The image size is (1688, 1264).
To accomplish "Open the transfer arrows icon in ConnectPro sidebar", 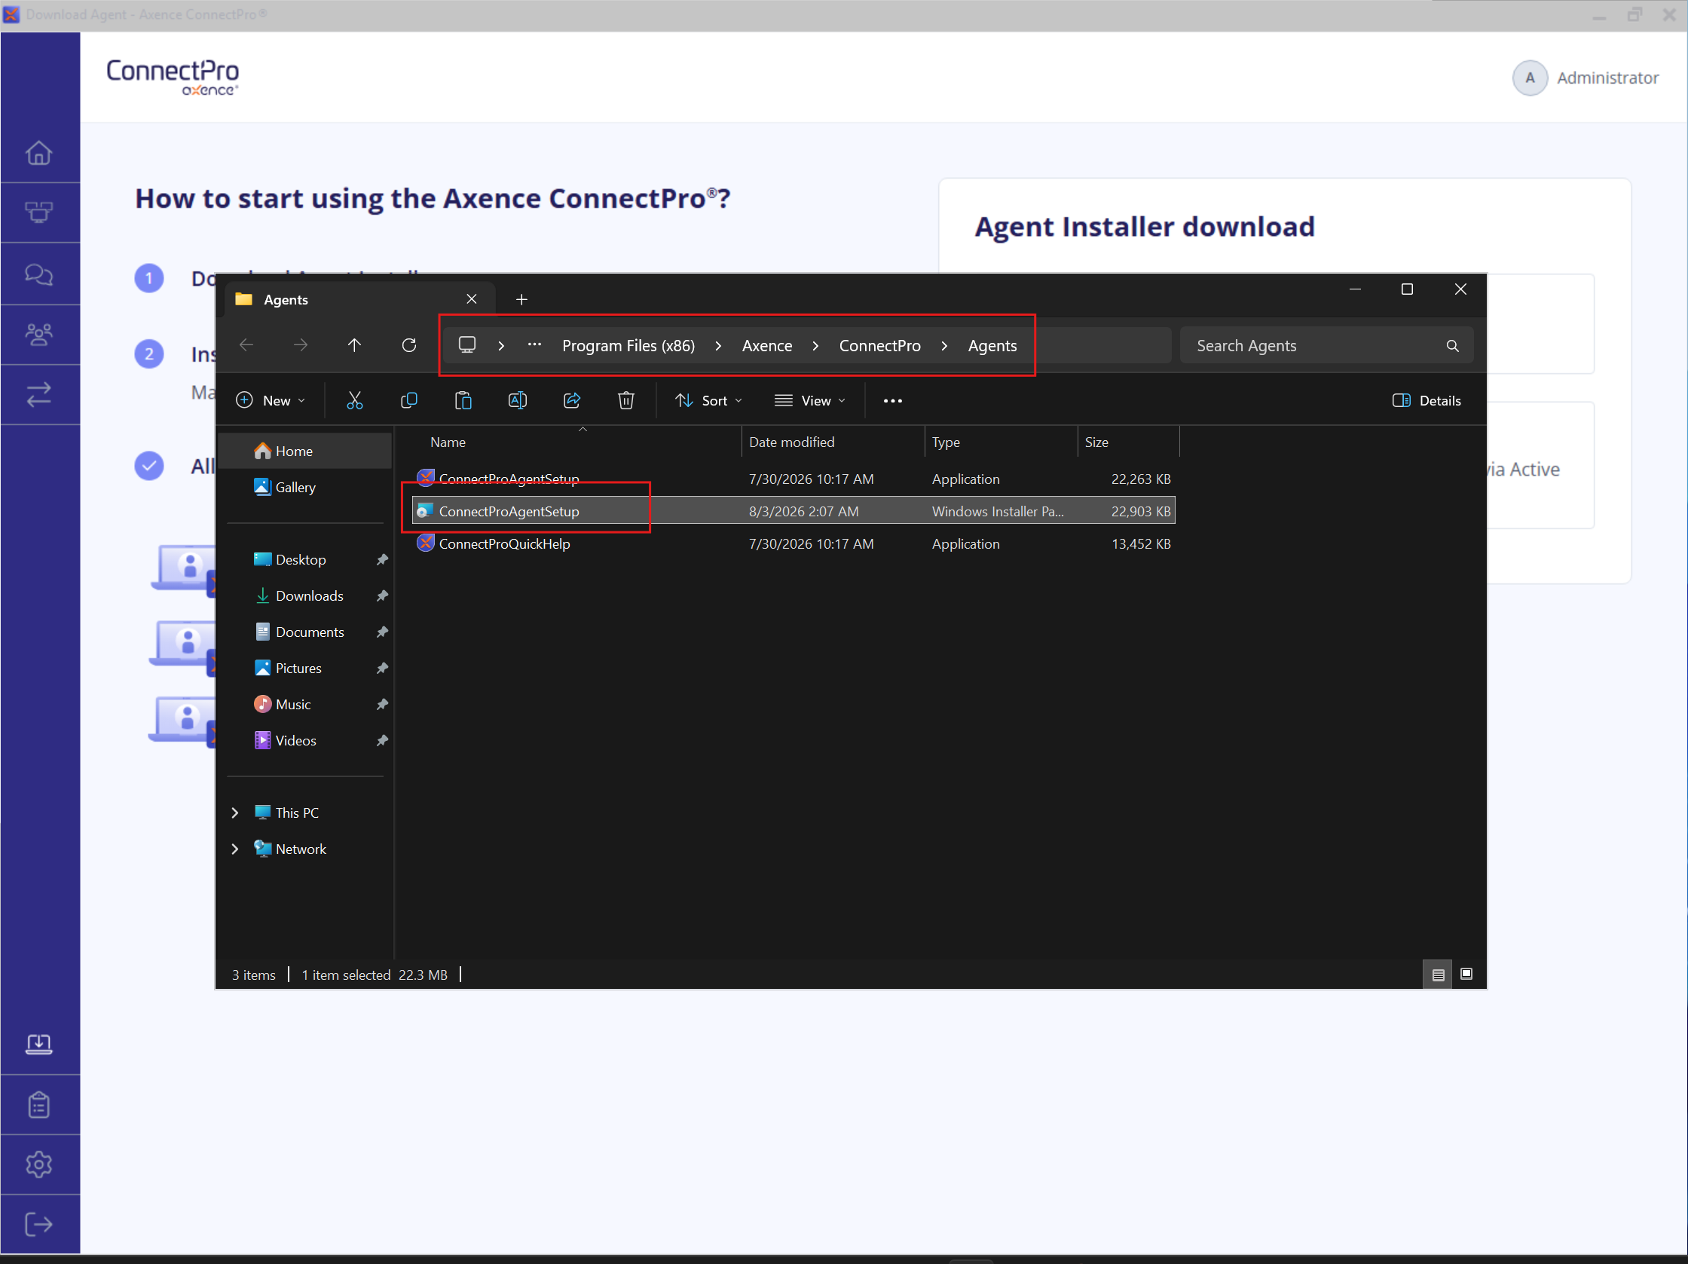I will coord(39,395).
